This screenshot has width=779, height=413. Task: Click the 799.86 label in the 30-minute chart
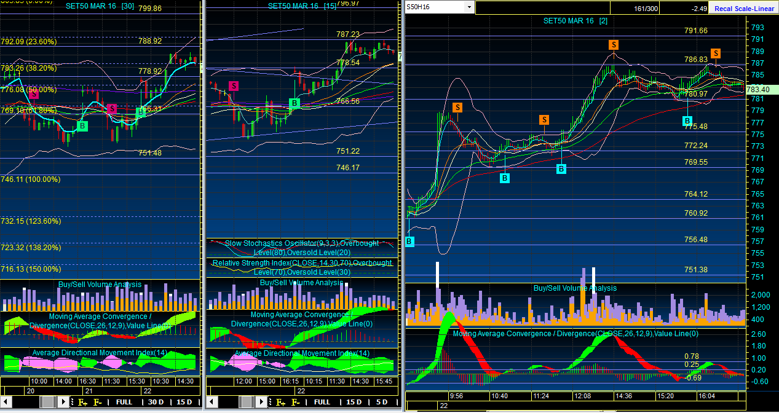tap(150, 9)
